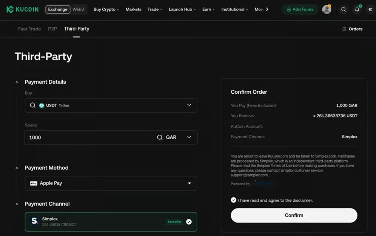Open the Buy Crypto menu
Image resolution: width=376 pixels, height=236 pixels.
[x=106, y=9]
